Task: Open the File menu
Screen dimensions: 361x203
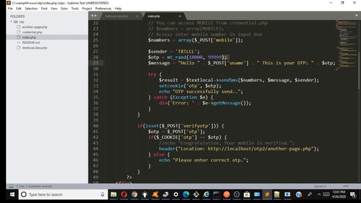Action: tap(10, 8)
